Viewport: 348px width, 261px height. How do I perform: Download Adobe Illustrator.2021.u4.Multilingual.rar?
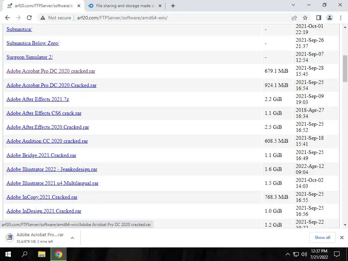pyautogui.click(x=52, y=183)
